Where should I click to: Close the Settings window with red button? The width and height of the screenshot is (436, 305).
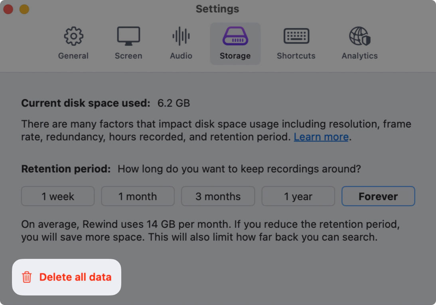[x=8, y=9]
